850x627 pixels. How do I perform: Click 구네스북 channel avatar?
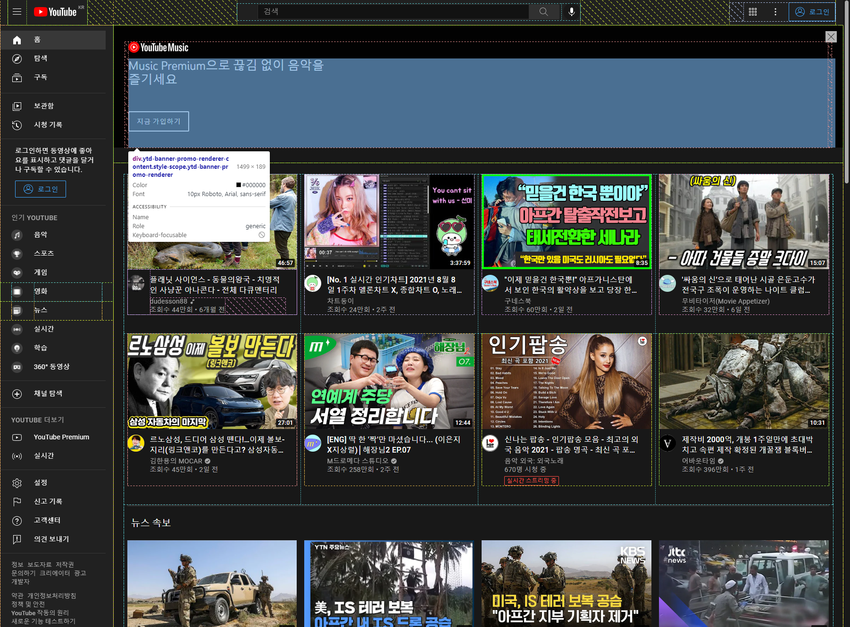tap(490, 283)
